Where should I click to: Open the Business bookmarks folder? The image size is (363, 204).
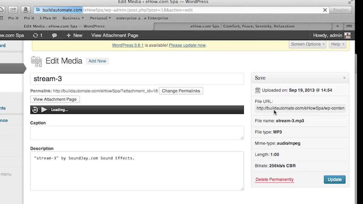73,18
